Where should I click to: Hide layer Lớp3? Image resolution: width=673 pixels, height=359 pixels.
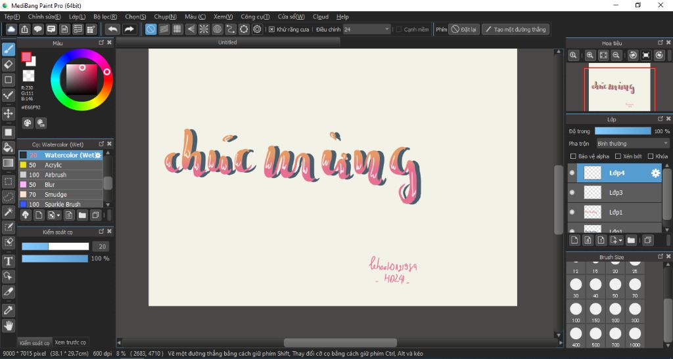pos(572,192)
